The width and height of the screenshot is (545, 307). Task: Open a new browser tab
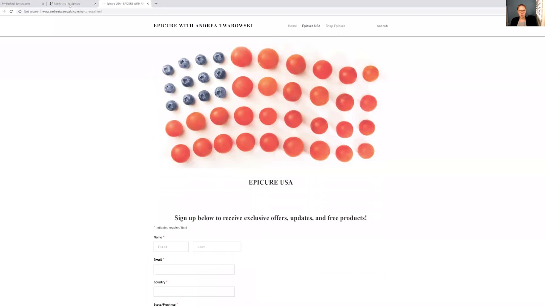click(156, 4)
